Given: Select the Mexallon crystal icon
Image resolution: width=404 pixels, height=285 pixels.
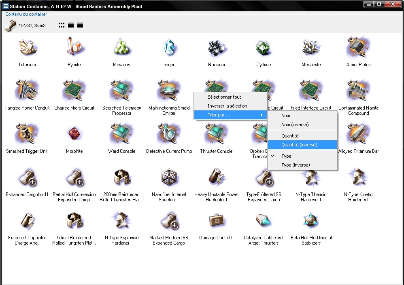Looking at the screenshot, I should pos(121,47).
